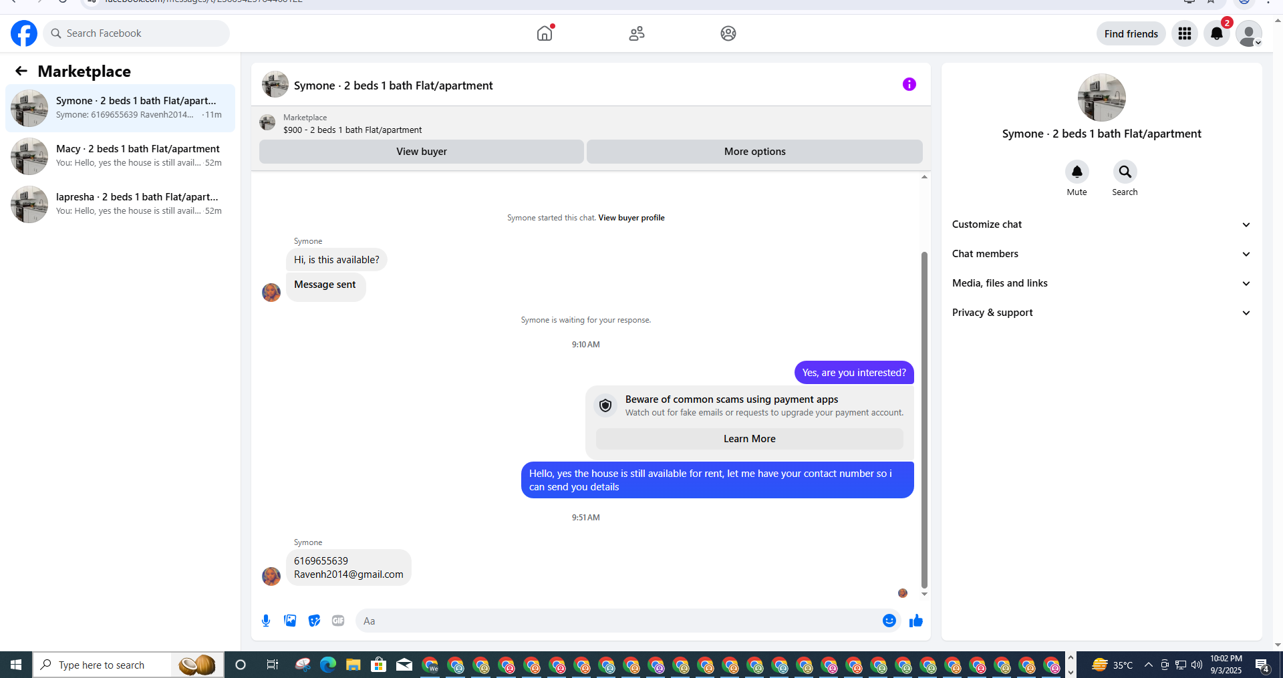Open the lapresha conversation in list
The height and width of the screenshot is (678, 1283).
[120, 204]
